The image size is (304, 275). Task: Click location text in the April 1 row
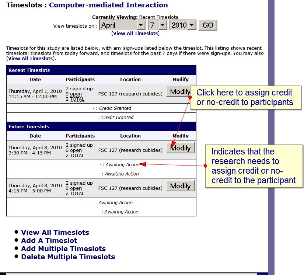[x=130, y=94]
